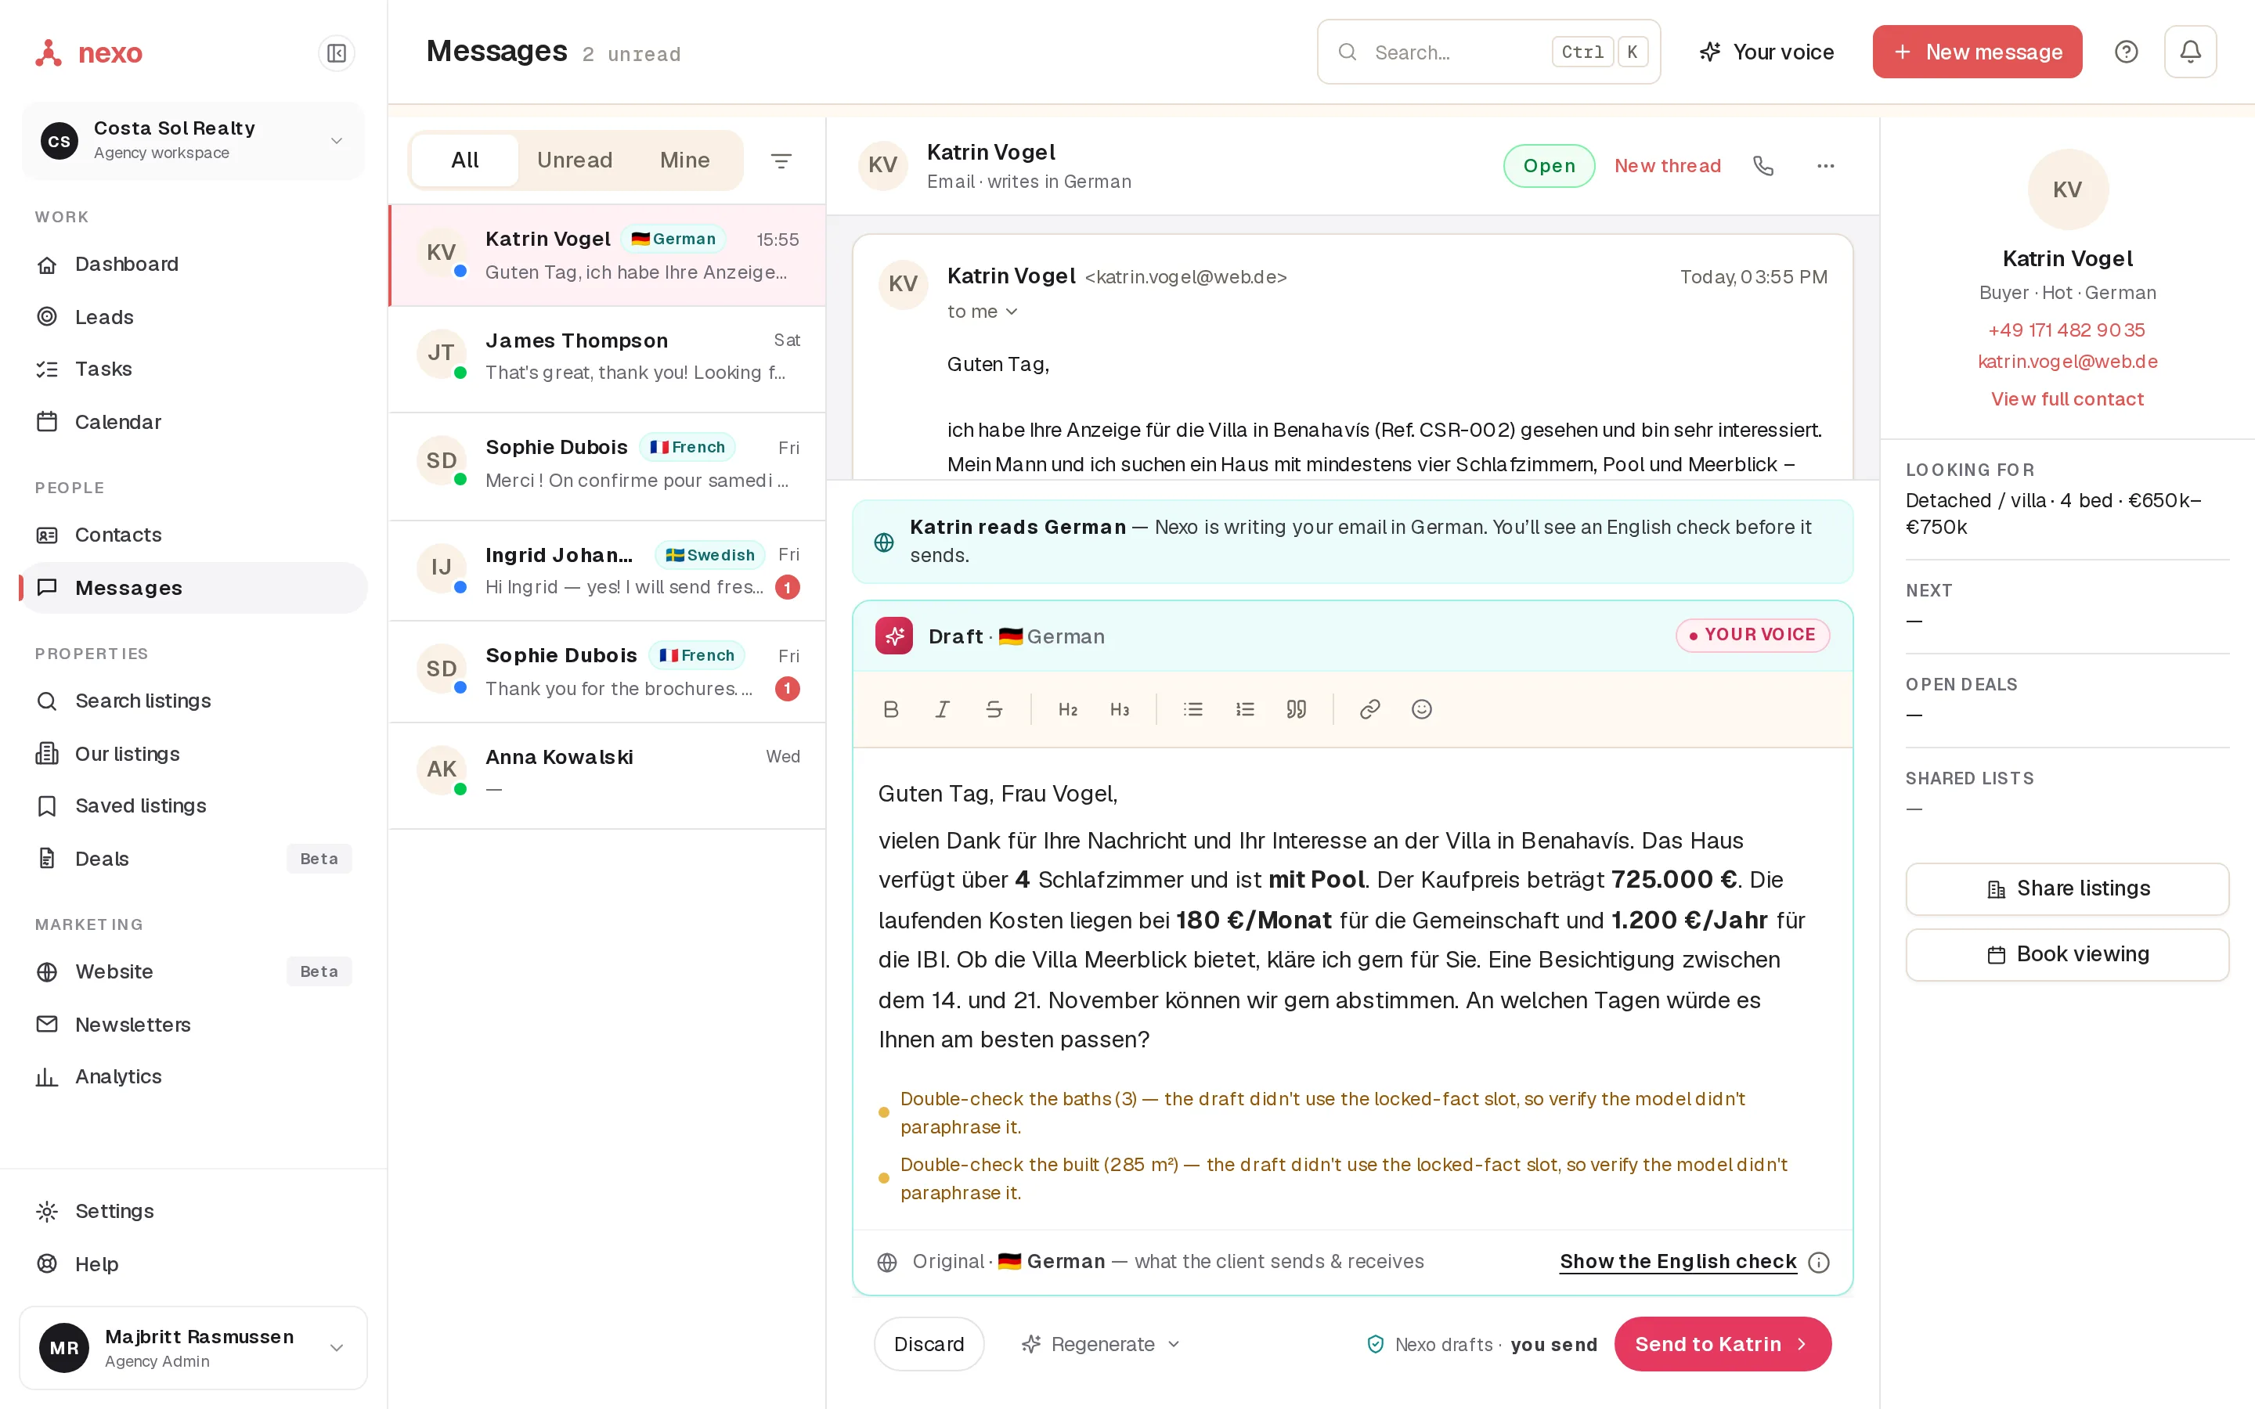The image size is (2255, 1409).
Task: Insert bulleted list in draft
Action: [x=1192, y=709]
